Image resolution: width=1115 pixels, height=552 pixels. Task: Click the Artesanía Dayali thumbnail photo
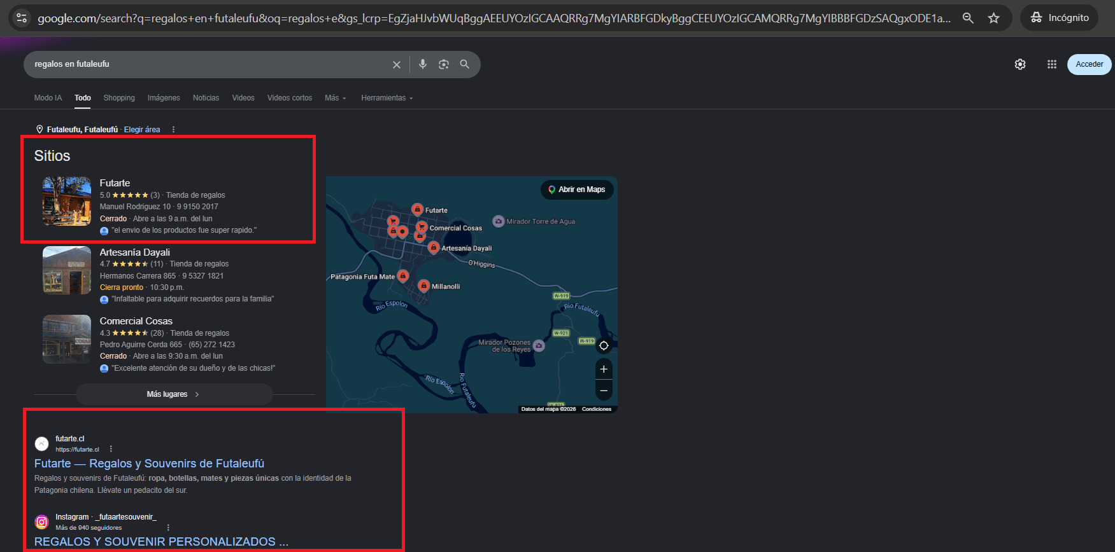(67, 270)
